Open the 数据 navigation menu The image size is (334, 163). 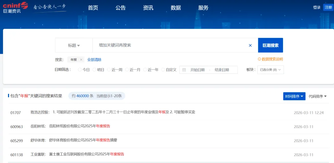coord(176,8)
